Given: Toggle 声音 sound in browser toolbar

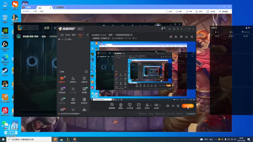Looking at the screenshot, I should 189,11.
